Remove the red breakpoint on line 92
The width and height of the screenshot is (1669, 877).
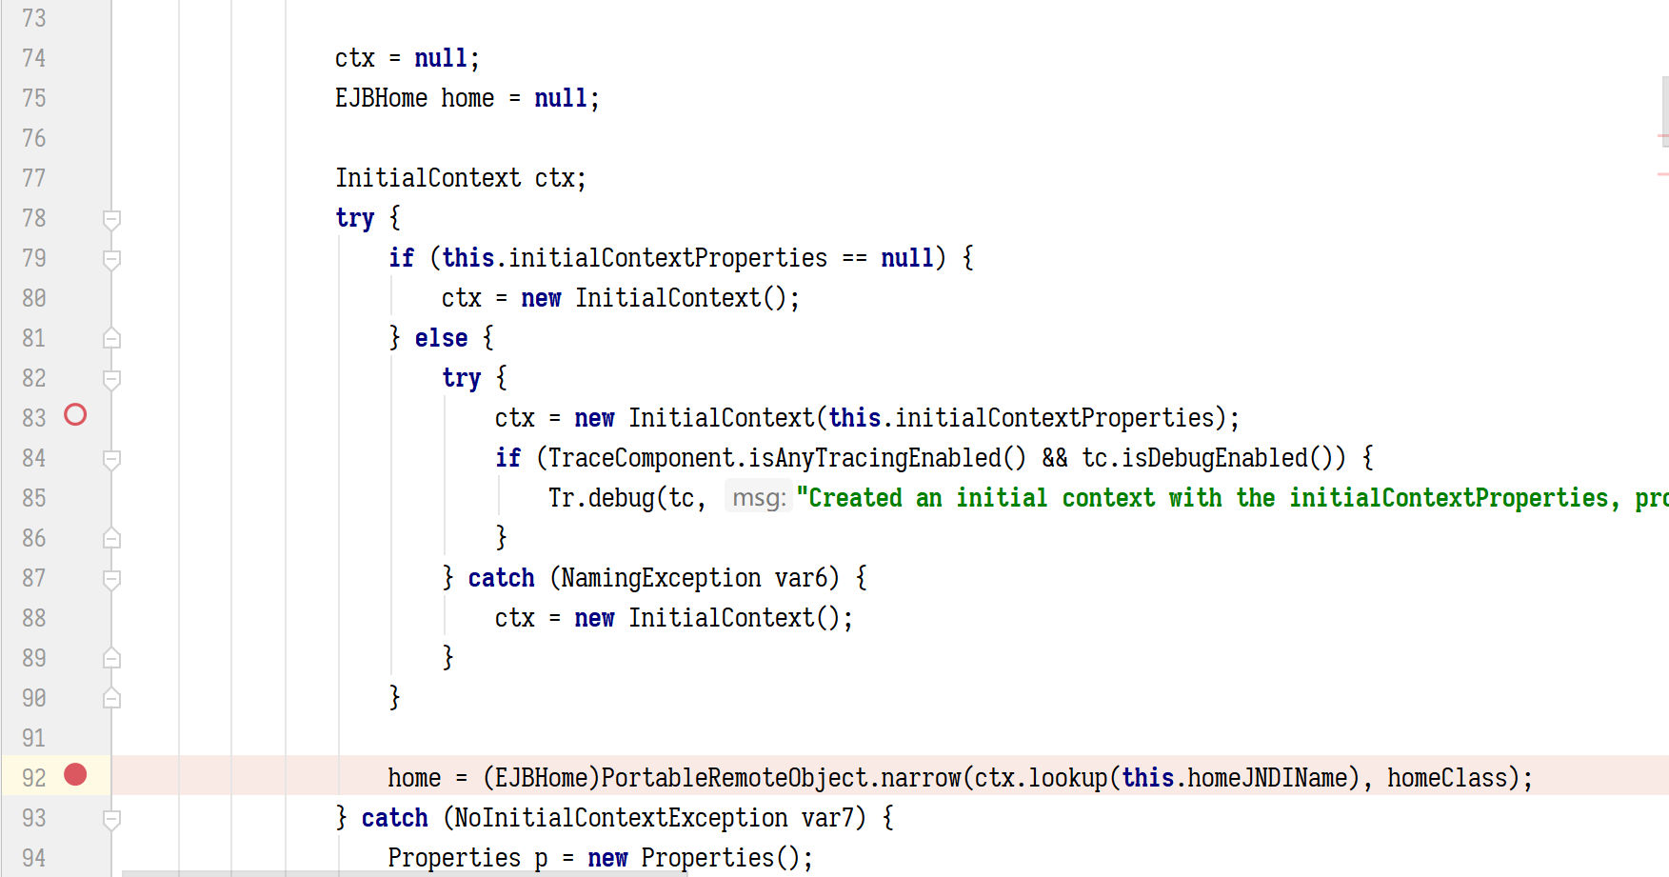[x=75, y=775]
